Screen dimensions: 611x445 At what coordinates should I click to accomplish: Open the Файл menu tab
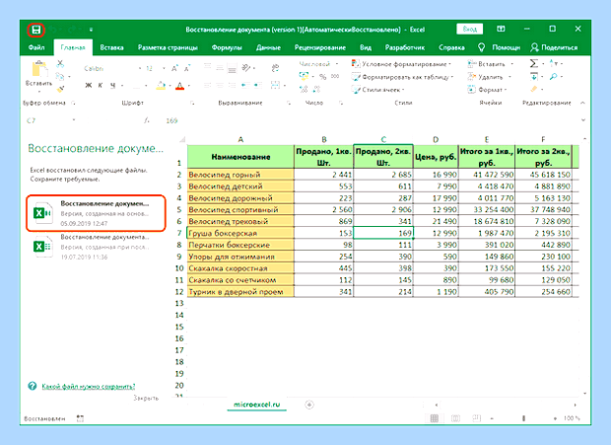click(36, 47)
